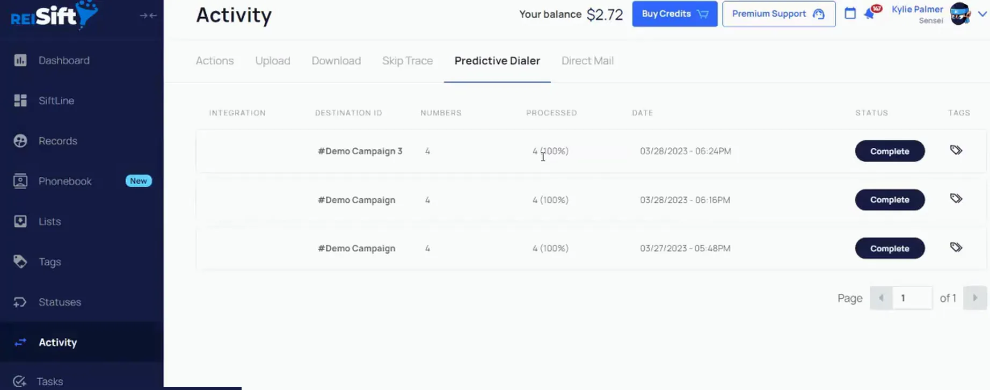This screenshot has height=390, width=990.
Task: Open SiftLine from the sidebar
Action: (x=56, y=100)
